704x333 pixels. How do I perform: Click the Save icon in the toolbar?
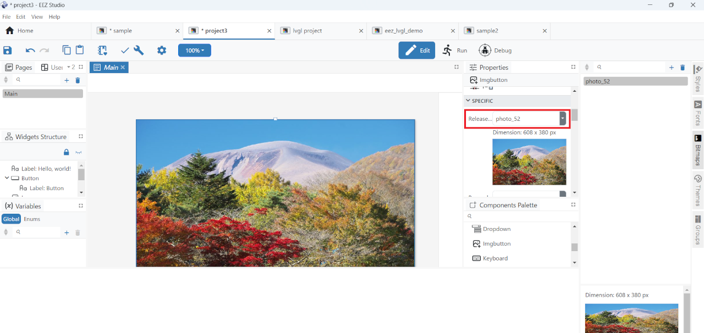coord(8,51)
